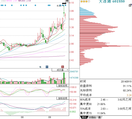Click the +100.0 oscillator scale label
Viewport: 132px width, 119px height.
pos(73,87)
